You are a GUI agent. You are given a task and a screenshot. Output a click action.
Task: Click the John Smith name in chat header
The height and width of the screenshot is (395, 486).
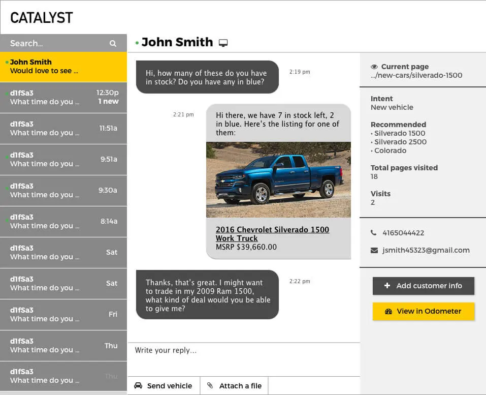pyautogui.click(x=177, y=42)
